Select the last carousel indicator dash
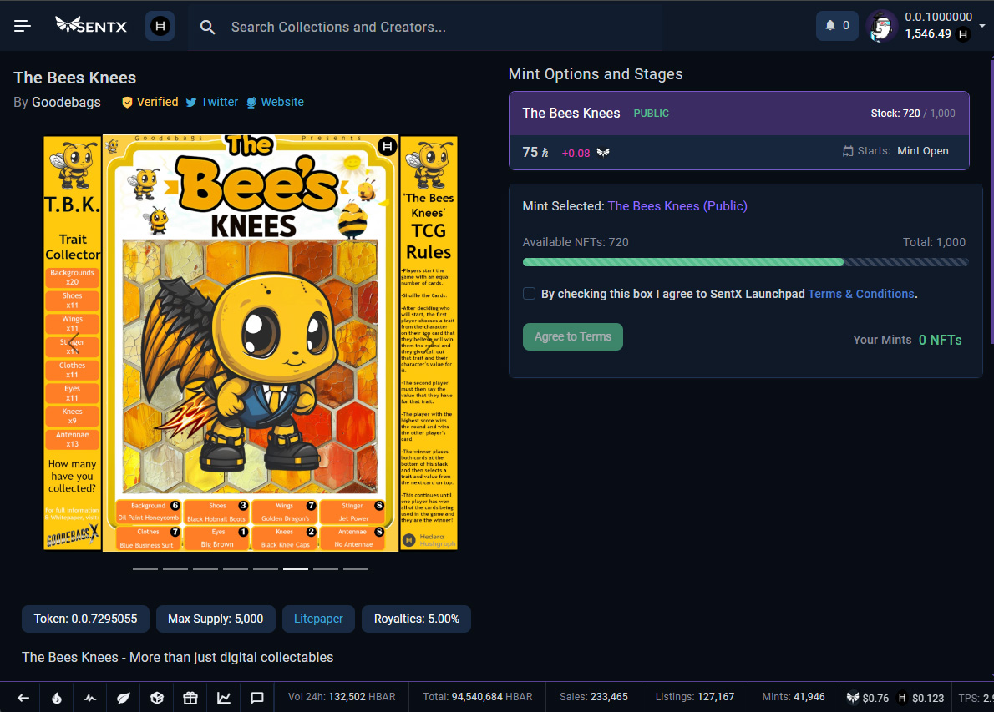Viewport: 994px width, 712px height. click(x=356, y=568)
